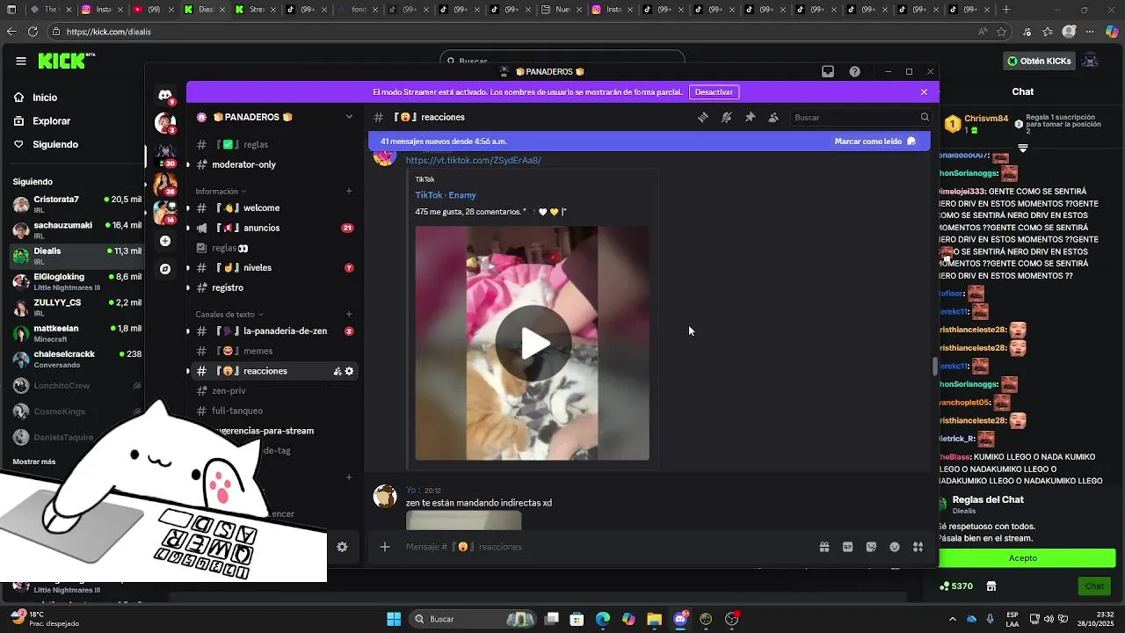Click Obtén KICKs button
This screenshot has width=1125, height=633.
click(x=1039, y=61)
